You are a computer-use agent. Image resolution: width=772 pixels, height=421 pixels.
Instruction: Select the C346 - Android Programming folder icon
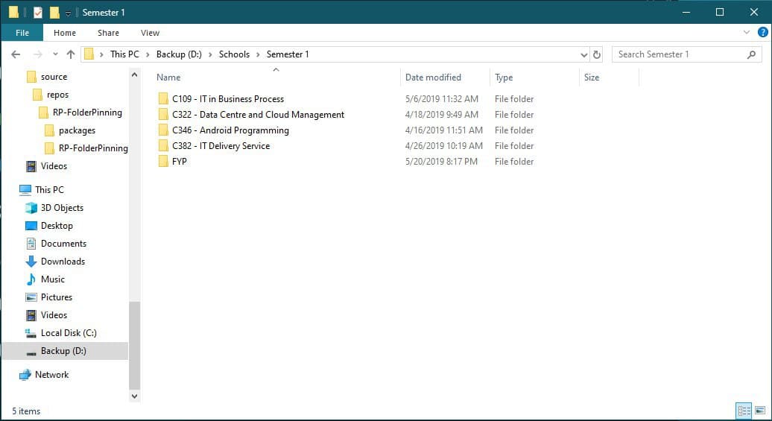[x=163, y=130]
